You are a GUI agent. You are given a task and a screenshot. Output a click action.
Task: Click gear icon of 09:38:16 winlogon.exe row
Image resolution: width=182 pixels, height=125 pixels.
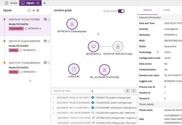(x=93, y=97)
